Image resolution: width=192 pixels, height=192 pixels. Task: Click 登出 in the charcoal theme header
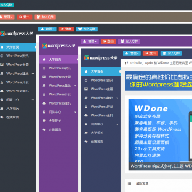click(66, 29)
